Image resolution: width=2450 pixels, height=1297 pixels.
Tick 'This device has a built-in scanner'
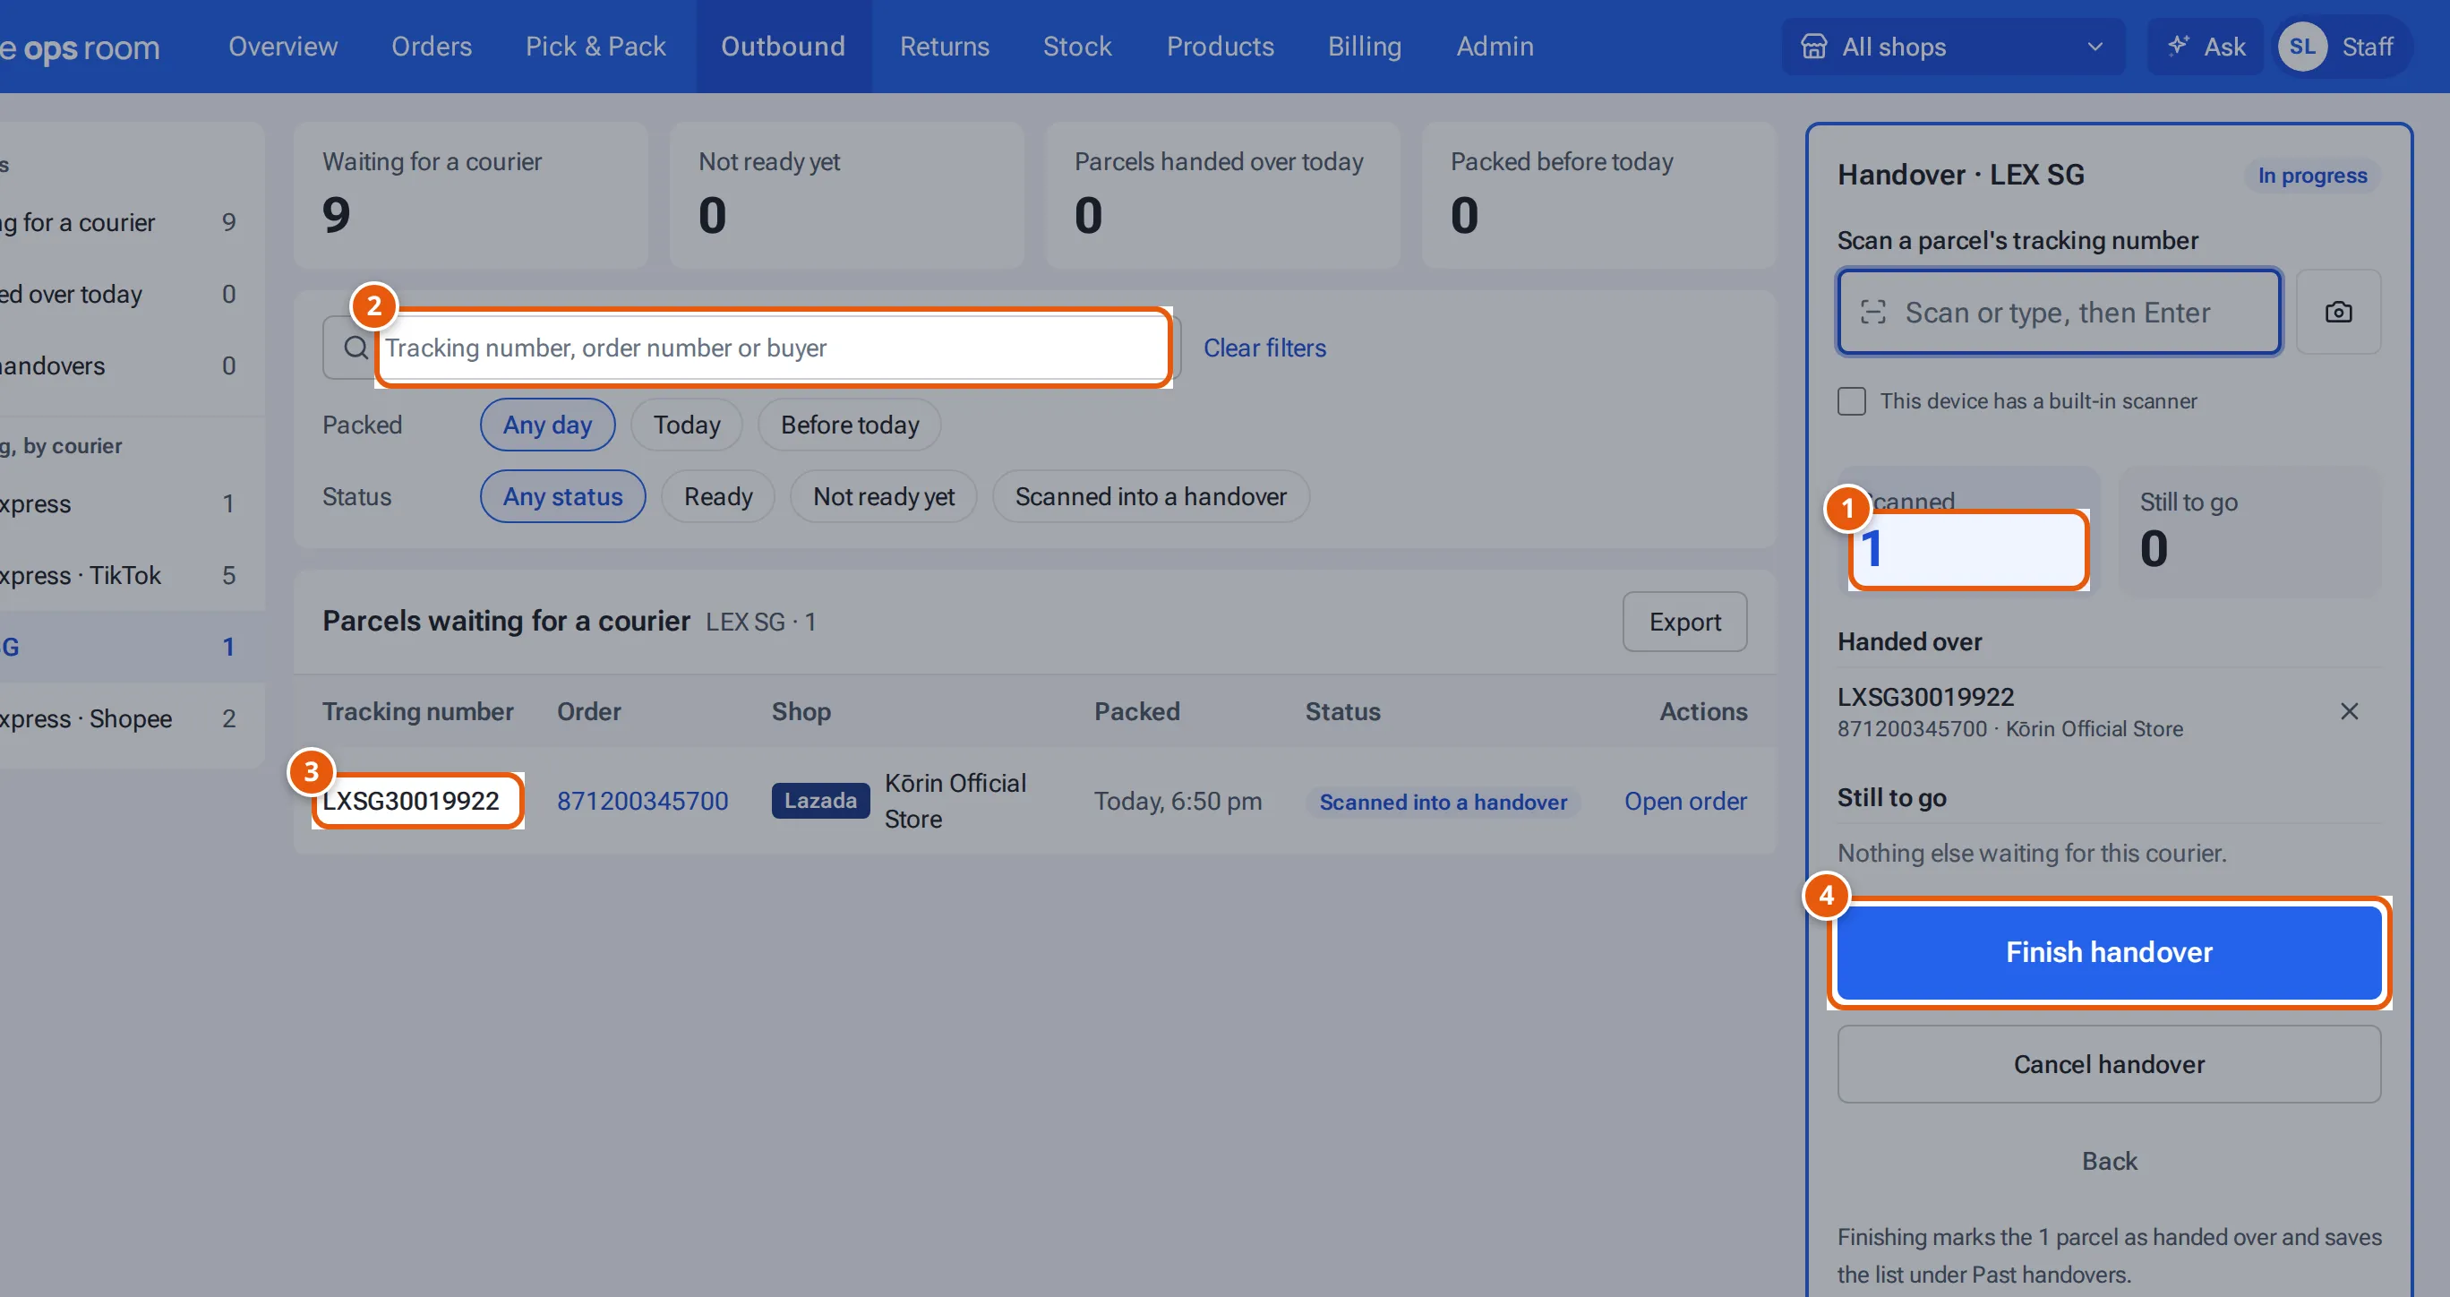(1851, 400)
